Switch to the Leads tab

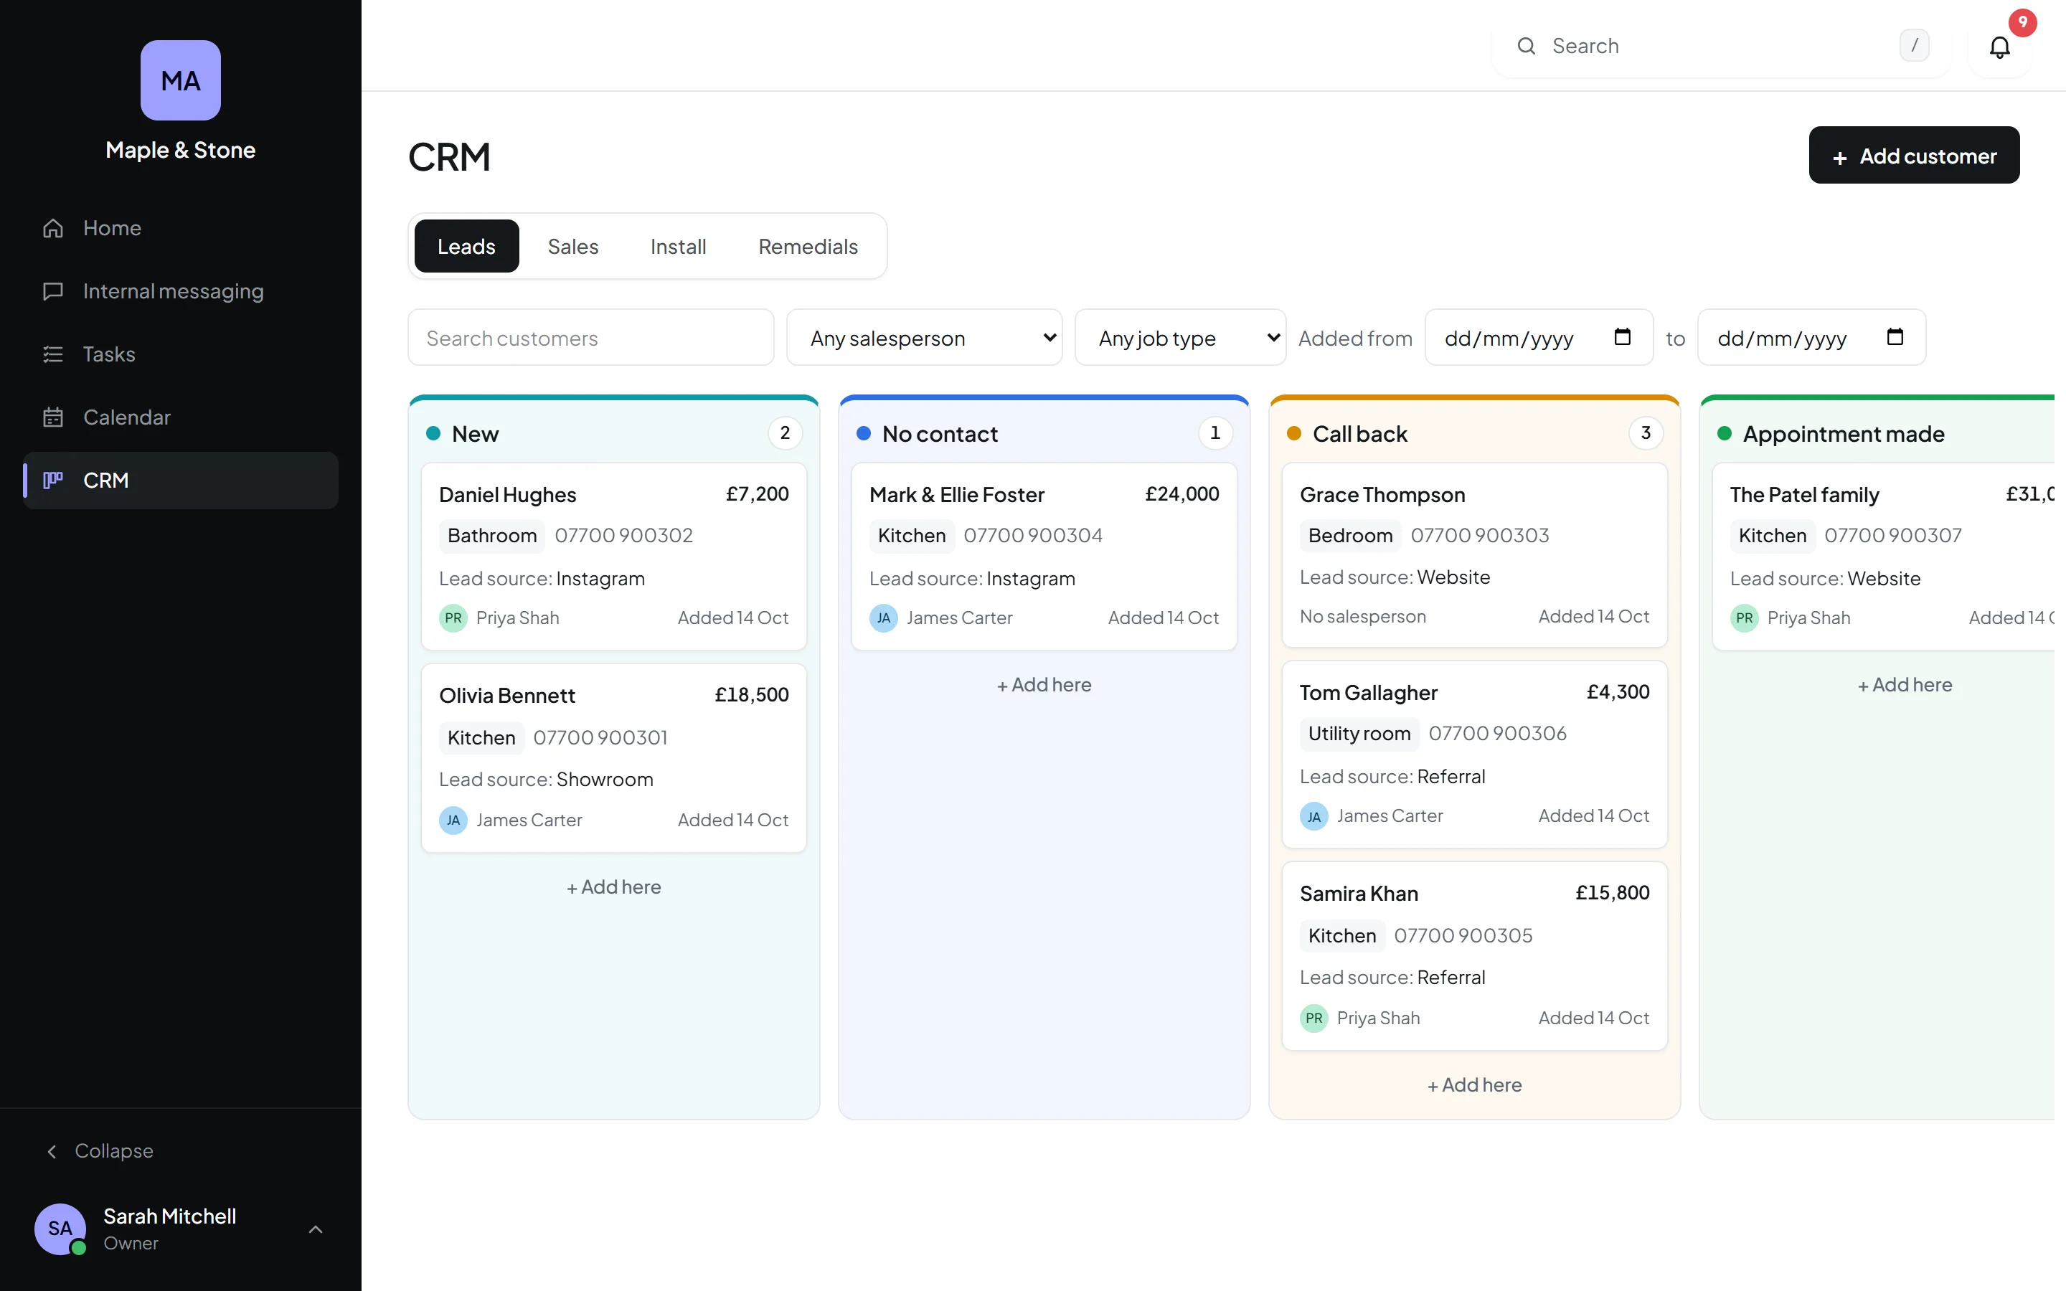tap(466, 246)
